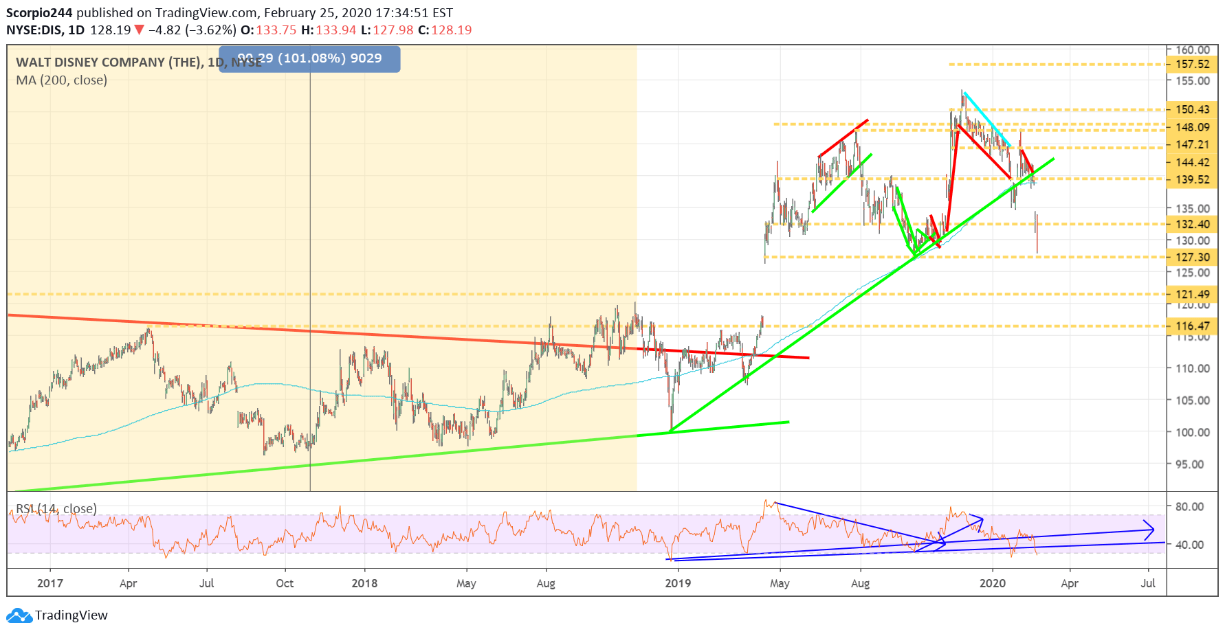
Task: Click the 2018 label on time axis
Action: click(x=364, y=583)
